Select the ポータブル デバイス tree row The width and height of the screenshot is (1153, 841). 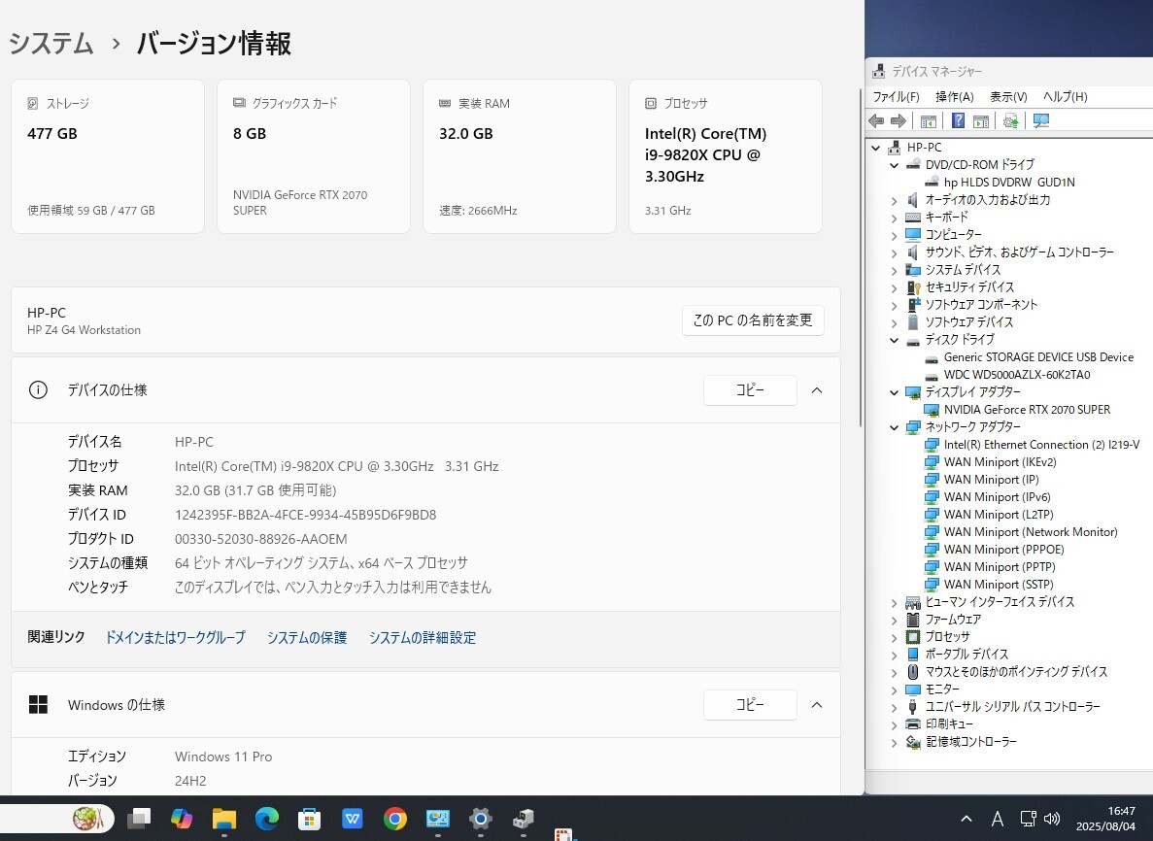(x=966, y=655)
